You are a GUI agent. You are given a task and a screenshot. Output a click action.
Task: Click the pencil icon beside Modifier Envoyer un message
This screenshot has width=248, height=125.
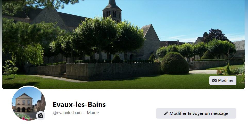pyautogui.click(x=166, y=113)
